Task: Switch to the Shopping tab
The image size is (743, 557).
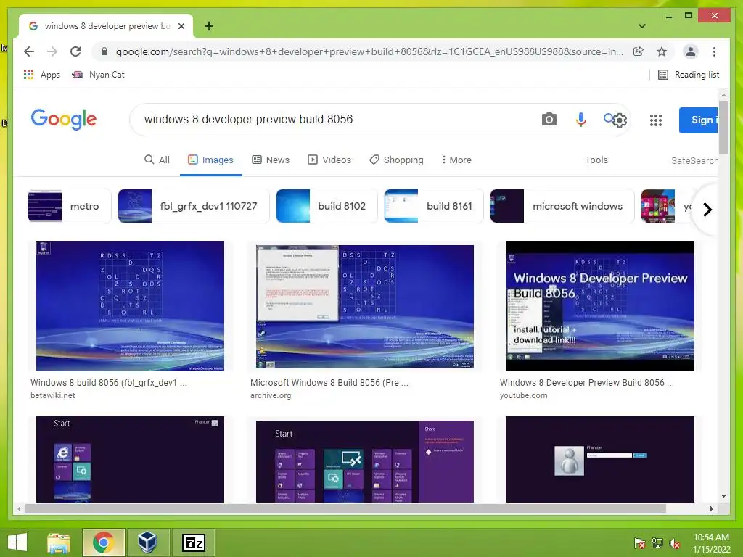Action: tap(396, 160)
